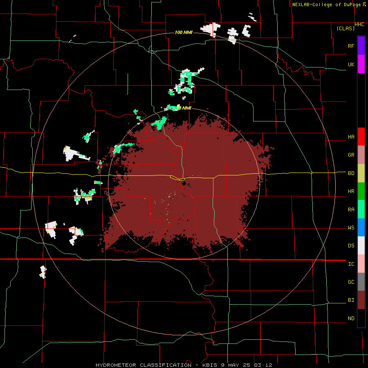Click the 'IC' legend label
Screen dimensions: 368x368
[x=351, y=264]
